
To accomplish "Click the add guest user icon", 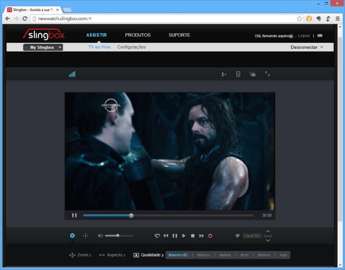I will [x=223, y=75].
